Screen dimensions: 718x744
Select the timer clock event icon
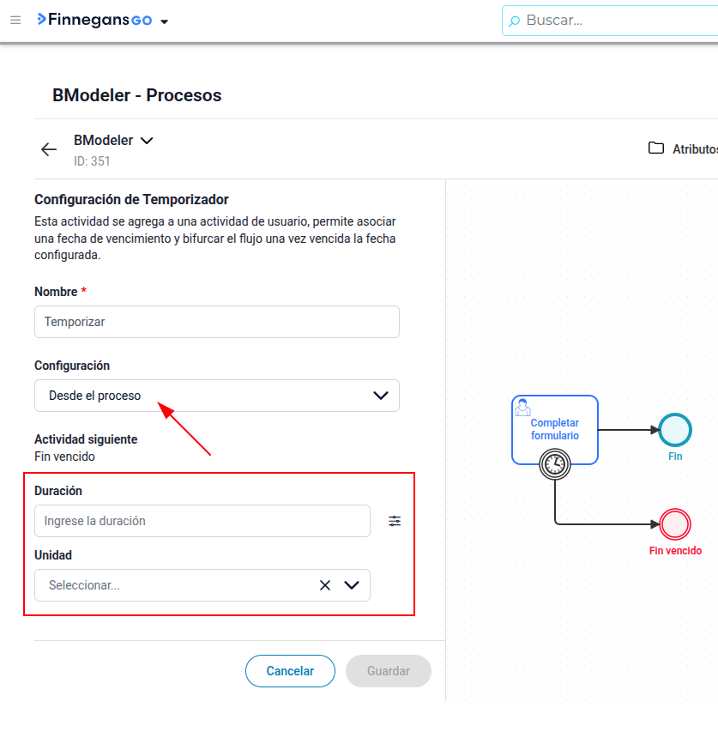click(555, 464)
